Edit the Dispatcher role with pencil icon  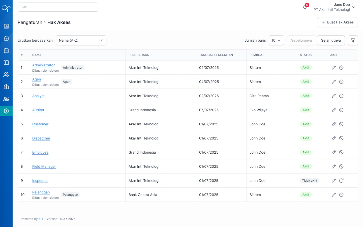coord(334,138)
